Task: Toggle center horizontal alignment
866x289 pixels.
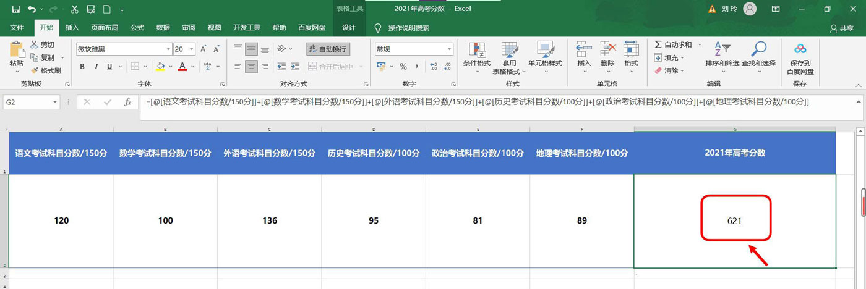Action: tap(251, 67)
